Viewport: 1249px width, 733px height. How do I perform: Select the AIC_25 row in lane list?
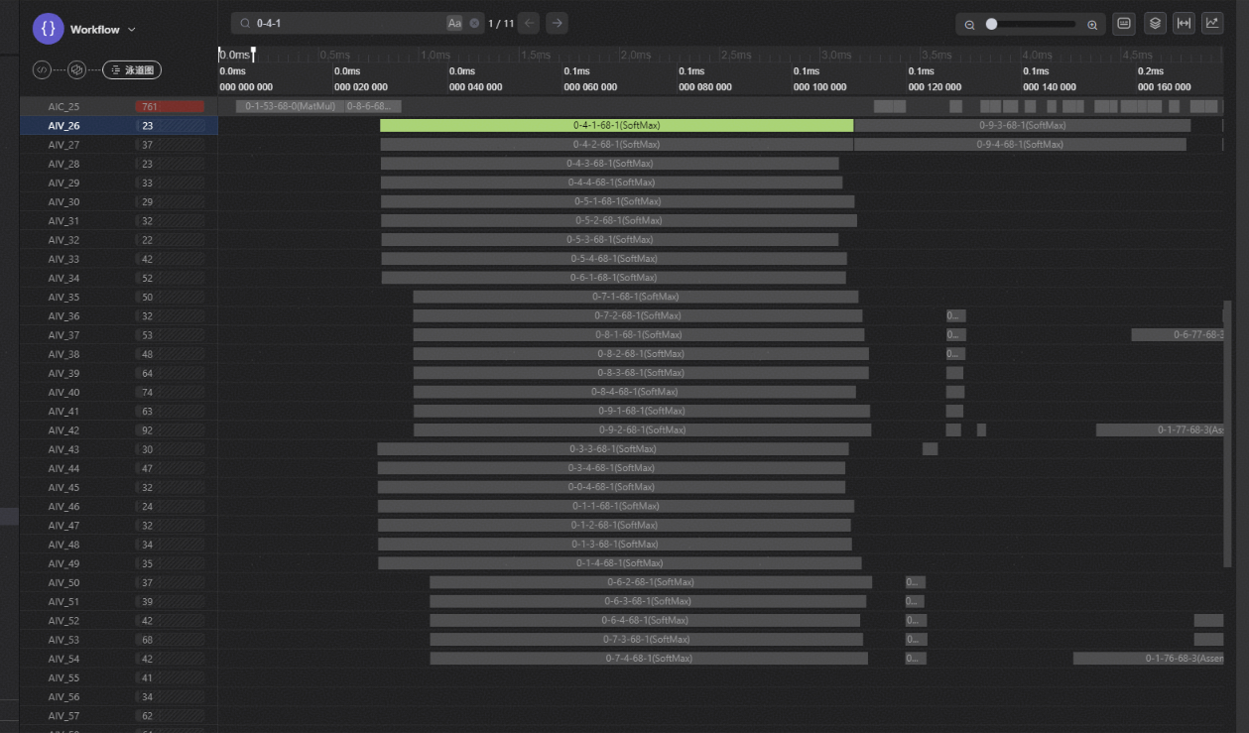pyautogui.click(x=64, y=106)
